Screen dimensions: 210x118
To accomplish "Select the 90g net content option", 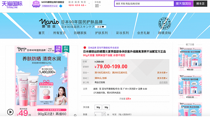I will pyautogui.click(x=98, y=107).
